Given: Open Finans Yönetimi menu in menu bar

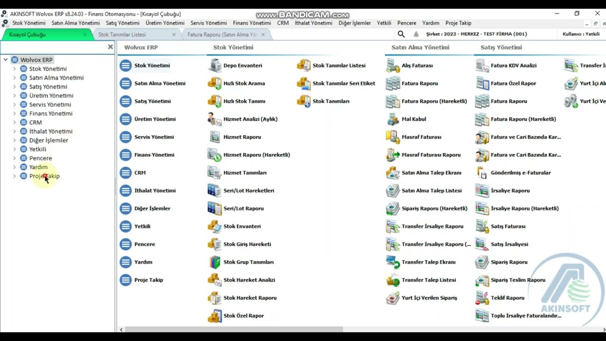Looking at the screenshot, I should point(252,23).
